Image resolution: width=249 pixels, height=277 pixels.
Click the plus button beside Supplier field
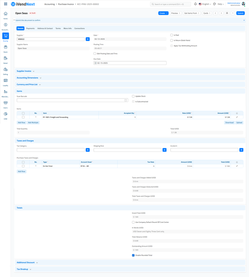87,39
